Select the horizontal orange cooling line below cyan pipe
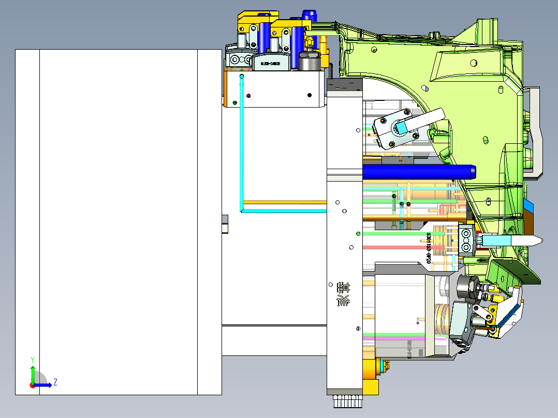558x418 pixels. point(285,202)
